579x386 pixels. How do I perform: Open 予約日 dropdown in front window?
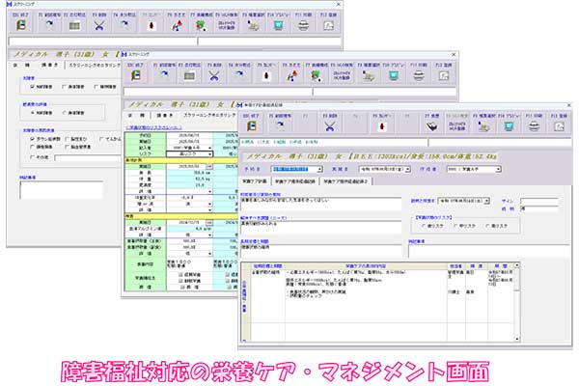click(x=319, y=169)
